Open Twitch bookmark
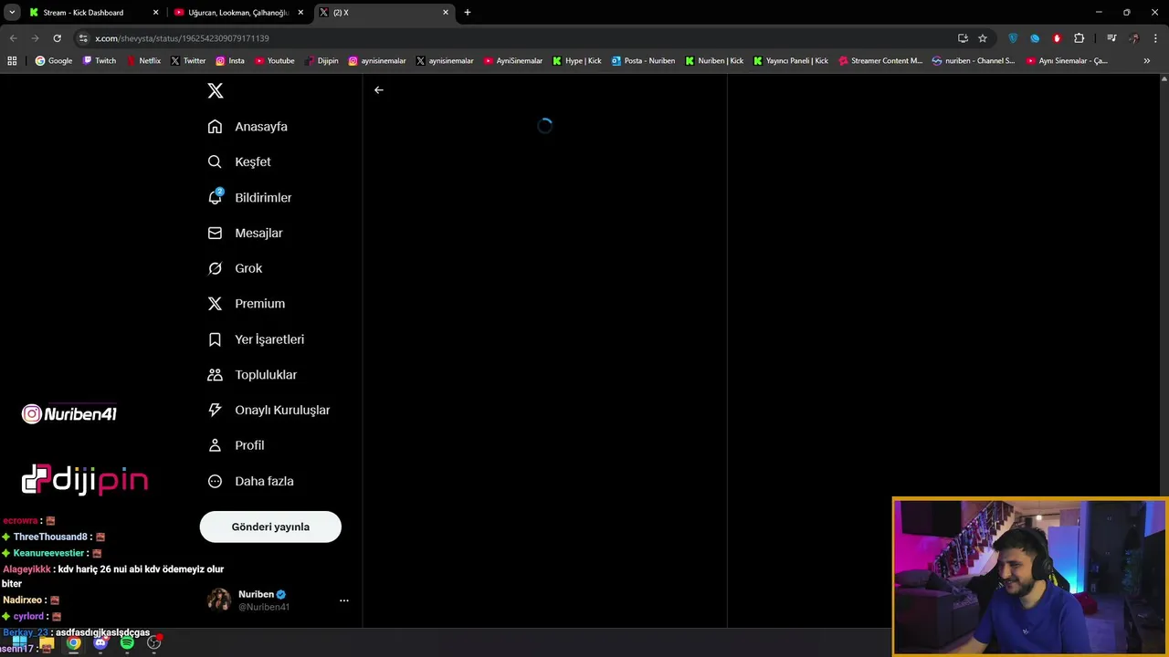Image resolution: width=1169 pixels, height=657 pixels. point(100,61)
